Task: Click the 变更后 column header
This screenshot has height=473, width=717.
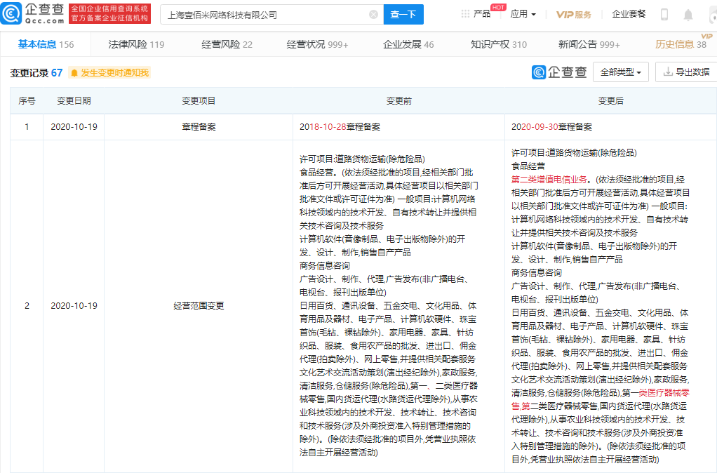Action: point(611,100)
